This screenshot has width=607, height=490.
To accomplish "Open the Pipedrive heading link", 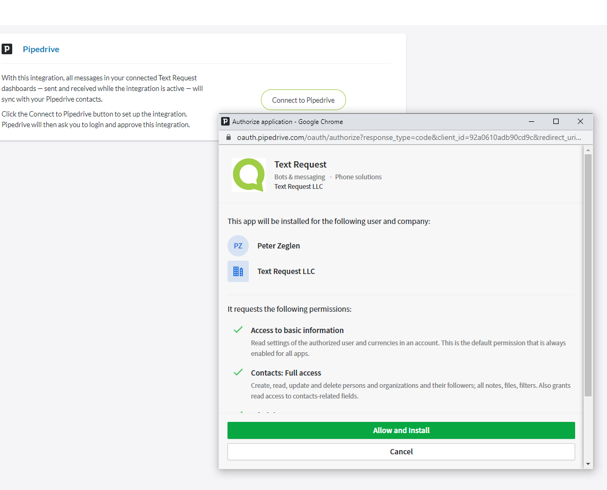I will [x=41, y=49].
